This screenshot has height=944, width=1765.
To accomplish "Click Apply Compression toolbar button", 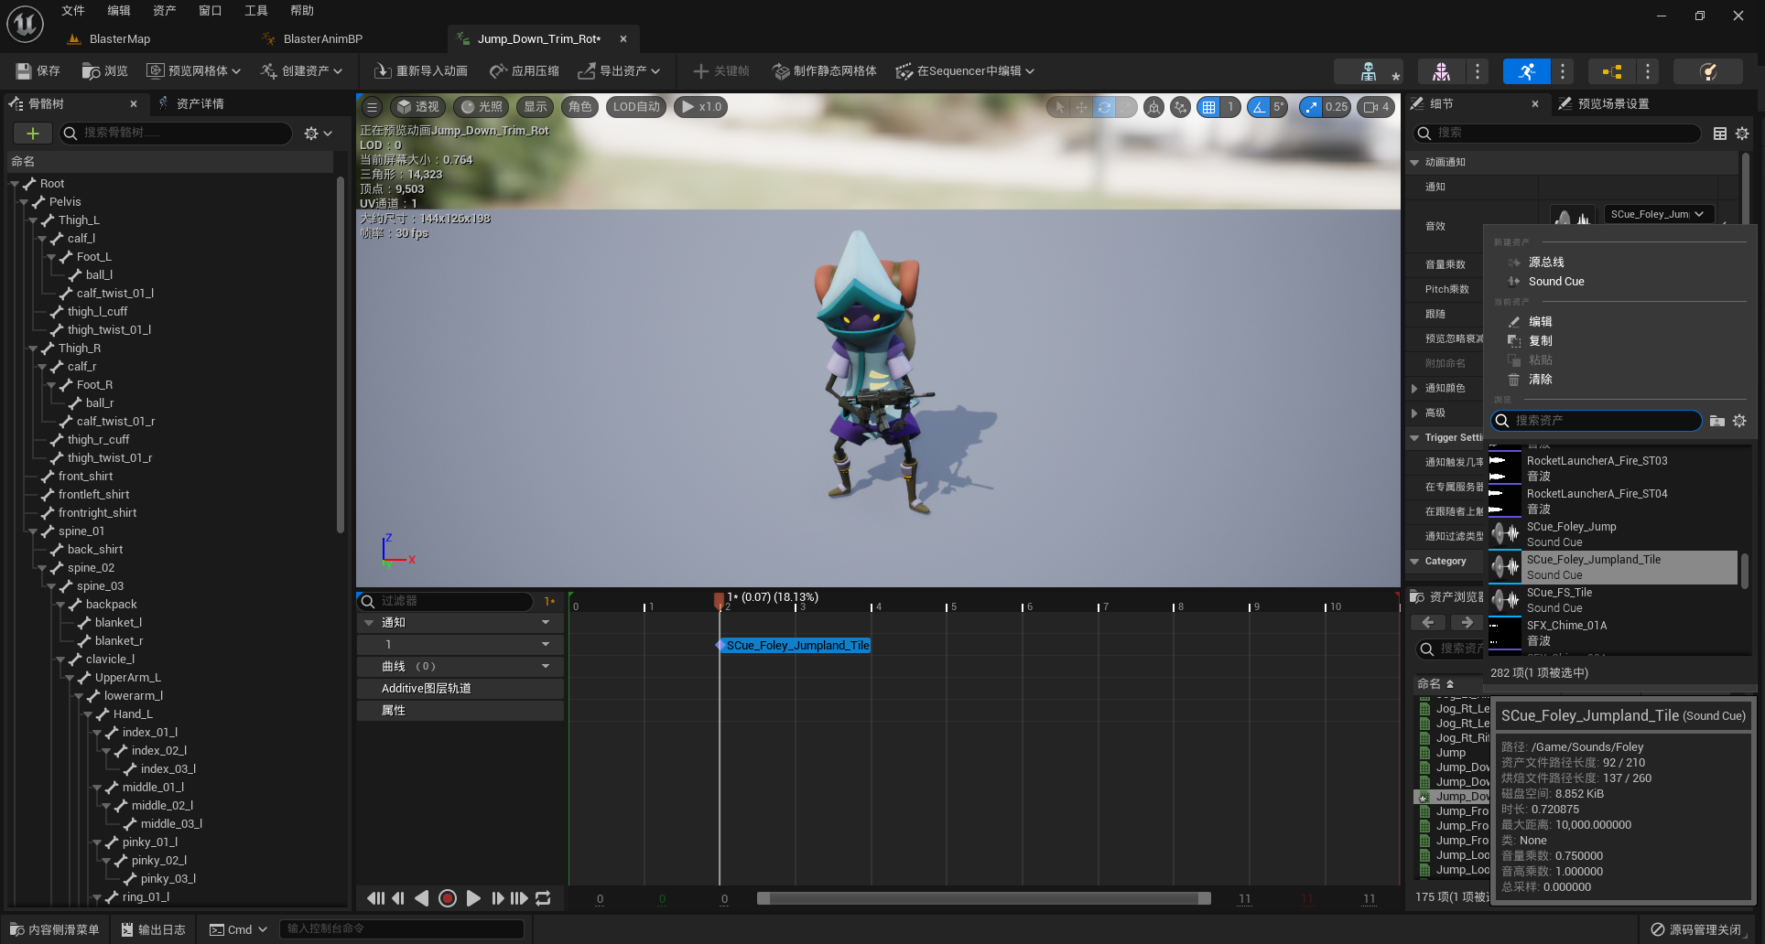I will [525, 70].
